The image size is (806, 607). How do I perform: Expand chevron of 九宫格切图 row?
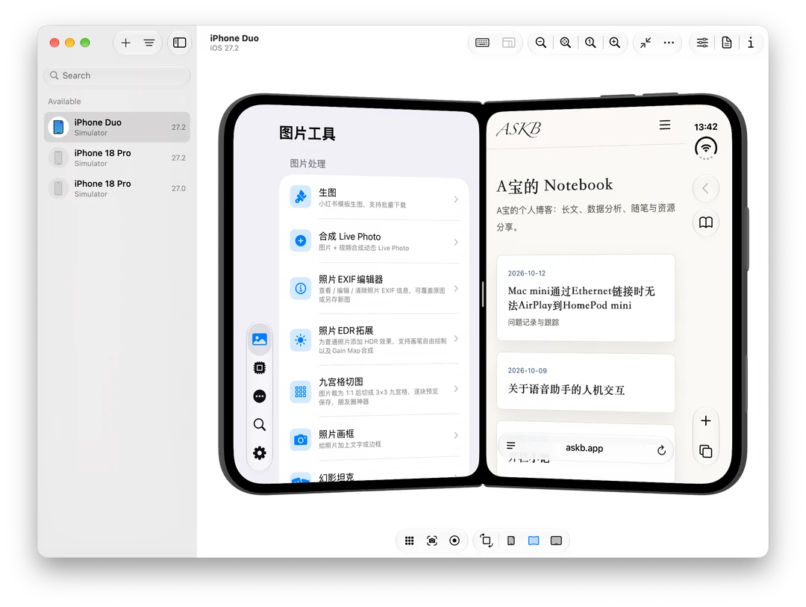(x=456, y=389)
